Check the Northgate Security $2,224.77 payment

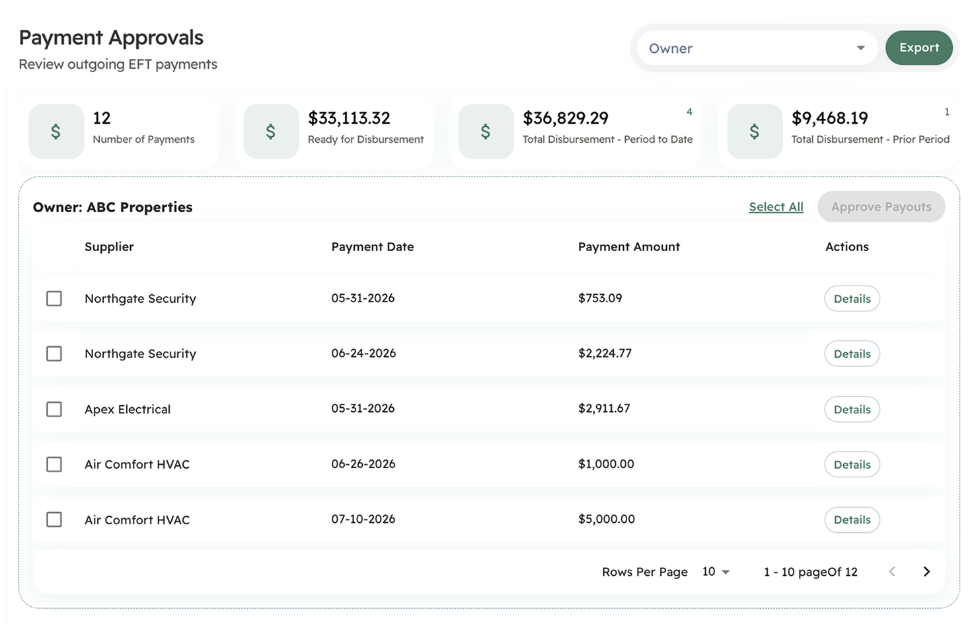pos(54,354)
